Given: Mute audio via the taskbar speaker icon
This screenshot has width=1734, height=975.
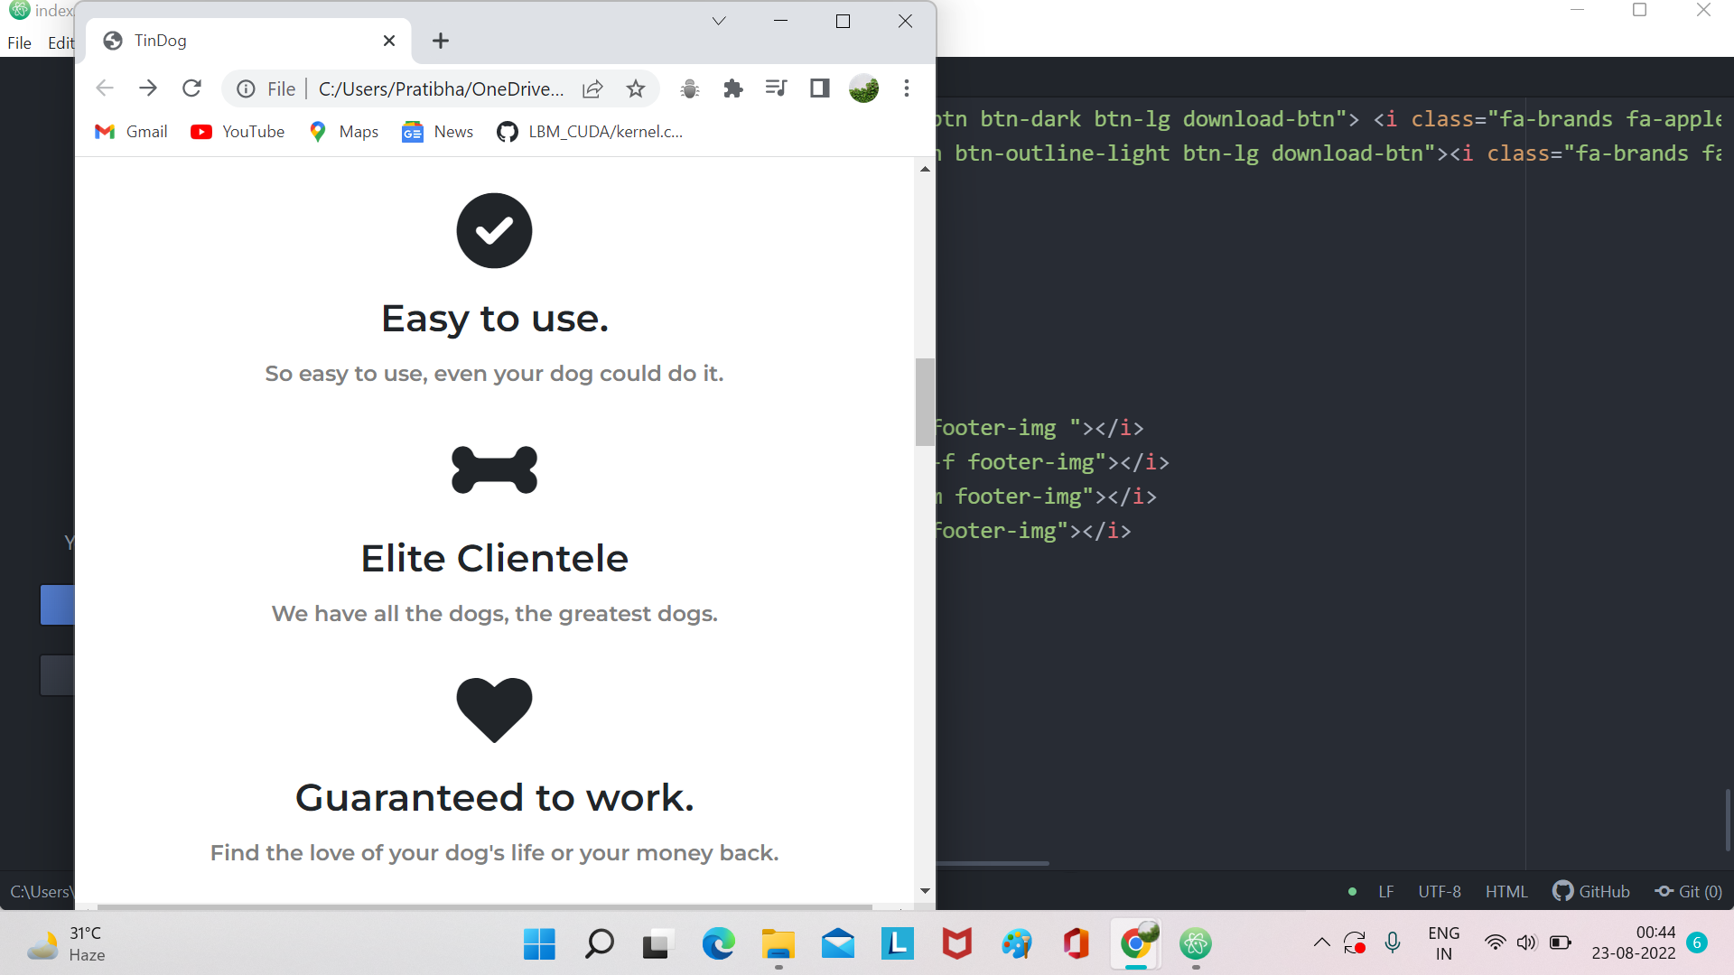Looking at the screenshot, I should tap(1526, 942).
